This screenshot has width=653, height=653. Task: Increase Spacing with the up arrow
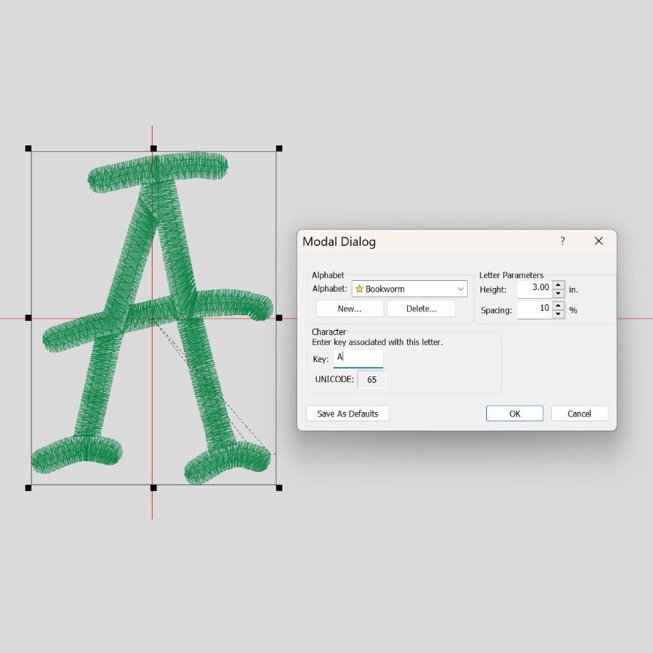click(558, 306)
